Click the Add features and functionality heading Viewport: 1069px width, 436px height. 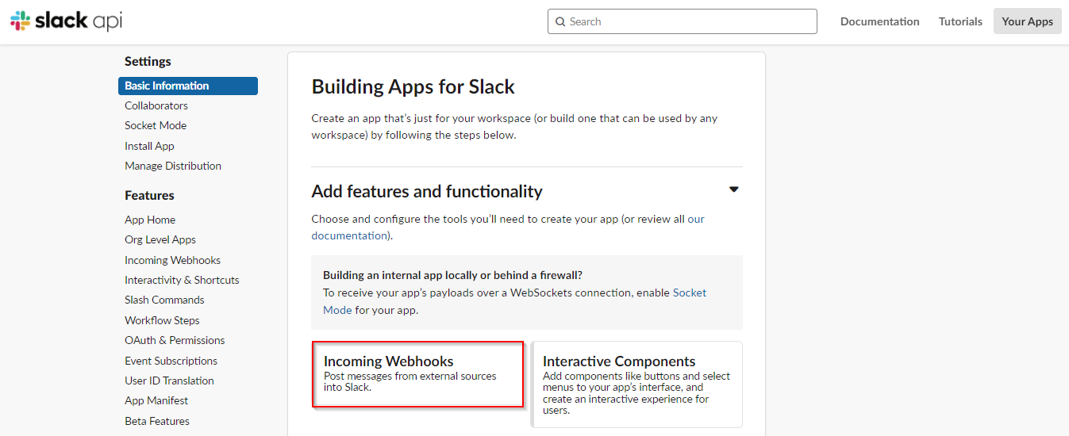tap(427, 191)
